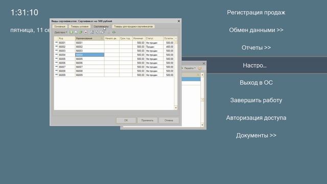Viewport: 327px width, 184px height.
Task: Click the green Add new item icon
Action: click(71, 32)
